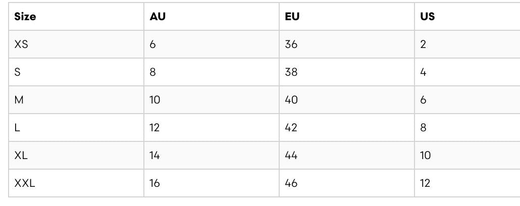Click AU value 14 in XL row
Image resolution: width=520 pixels, height=206 pixels.
(x=212, y=156)
